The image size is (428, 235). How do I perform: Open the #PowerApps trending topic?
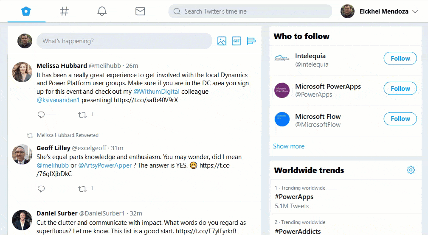click(x=294, y=197)
